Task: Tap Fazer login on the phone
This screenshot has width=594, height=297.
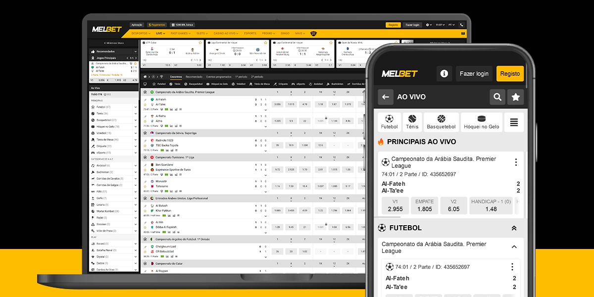Action: (474, 74)
